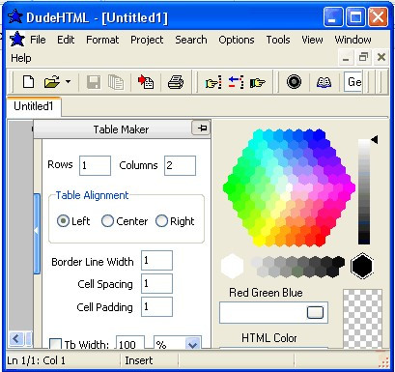Print the document with printer icon

point(176,82)
